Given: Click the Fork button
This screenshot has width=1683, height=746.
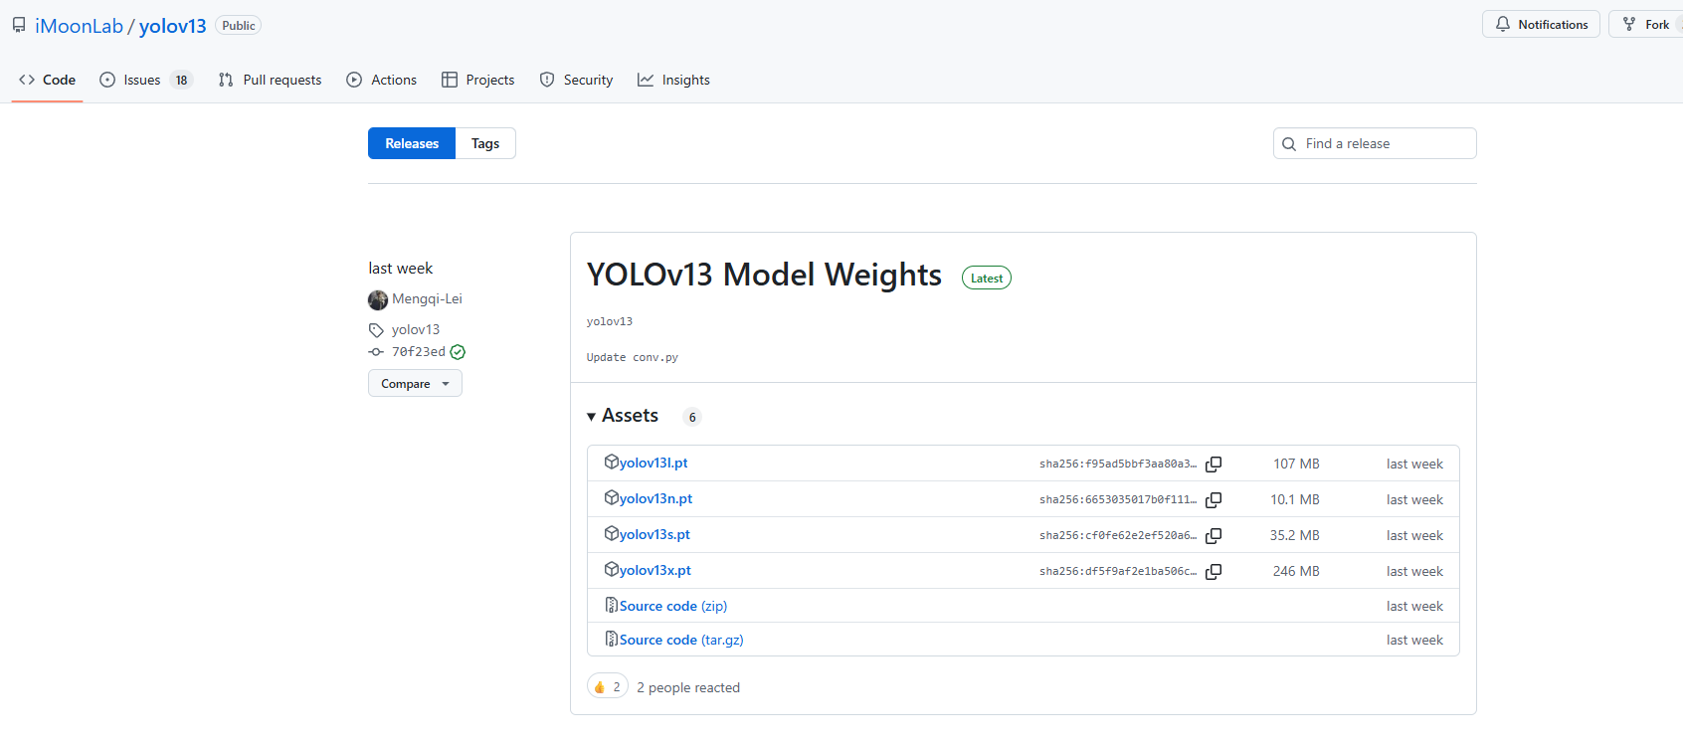Looking at the screenshot, I should 1646,24.
